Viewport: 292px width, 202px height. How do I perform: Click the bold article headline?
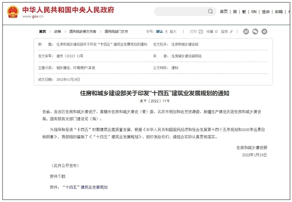[x=155, y=93]
